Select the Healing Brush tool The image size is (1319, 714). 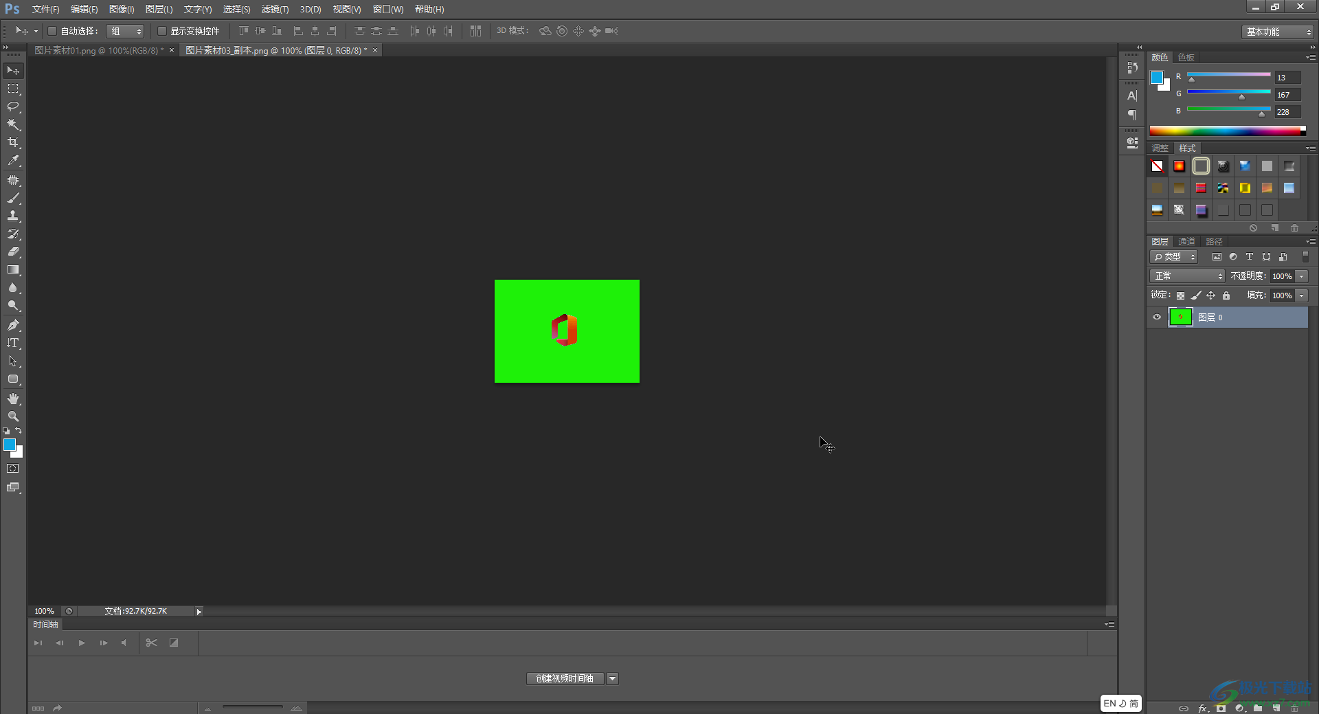tap(13, 180)
